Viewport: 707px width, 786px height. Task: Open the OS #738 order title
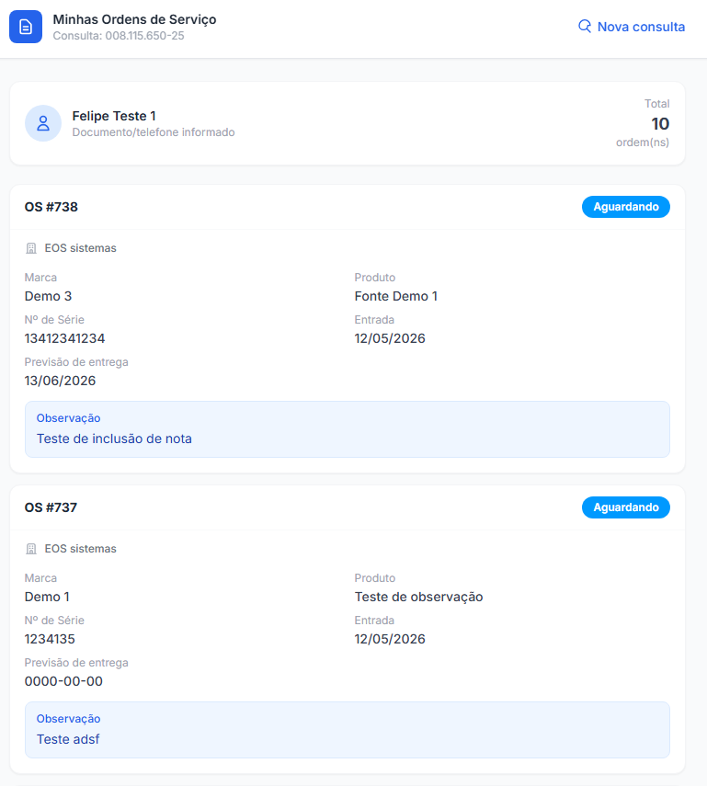point(51,207)
